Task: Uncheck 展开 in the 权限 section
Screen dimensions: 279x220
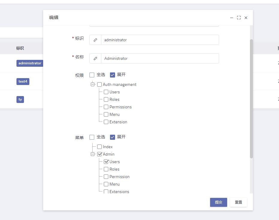Action: click(113, 75)
